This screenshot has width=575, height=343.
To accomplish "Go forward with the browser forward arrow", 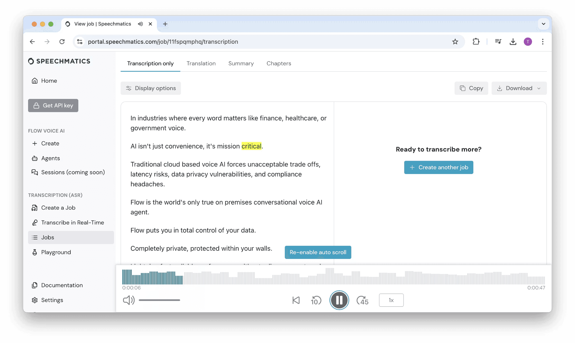I will click(47, 42).
